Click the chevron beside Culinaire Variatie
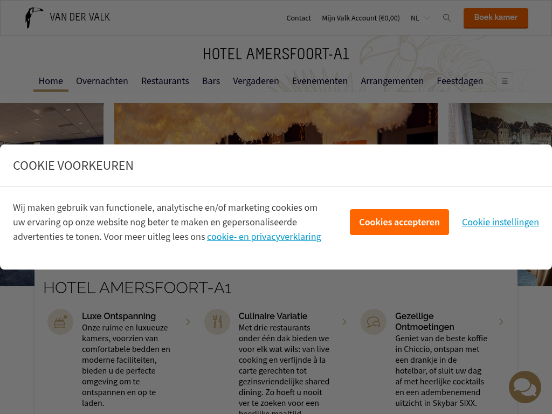Screen dimensions: 552x414 344,322
